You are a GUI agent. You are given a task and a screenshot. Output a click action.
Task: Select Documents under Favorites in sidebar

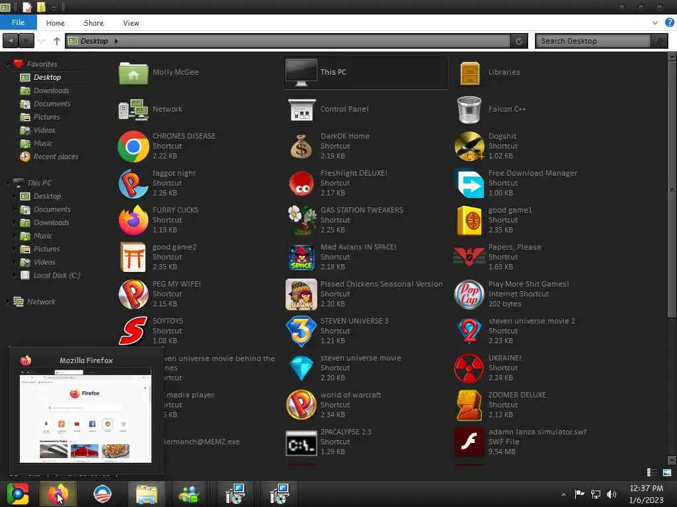coord(52,104)
